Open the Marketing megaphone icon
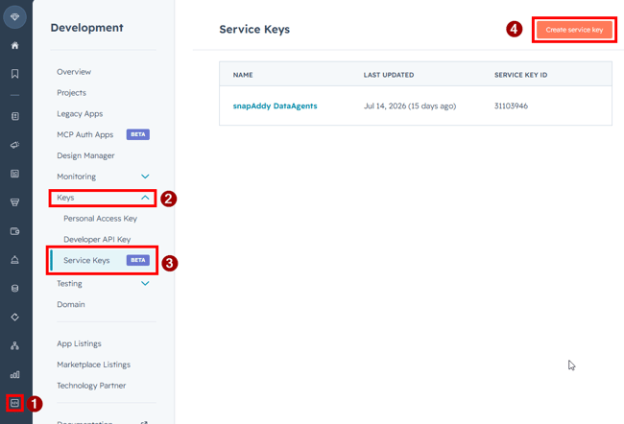 (x=14, y=145)
